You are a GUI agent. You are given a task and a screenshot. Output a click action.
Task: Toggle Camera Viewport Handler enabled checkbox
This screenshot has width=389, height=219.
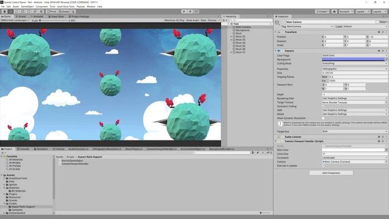click(x=283, y=141)
